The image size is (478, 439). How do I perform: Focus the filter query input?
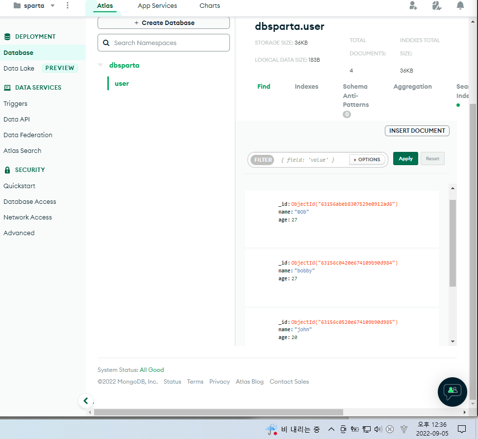coord(311,160)
